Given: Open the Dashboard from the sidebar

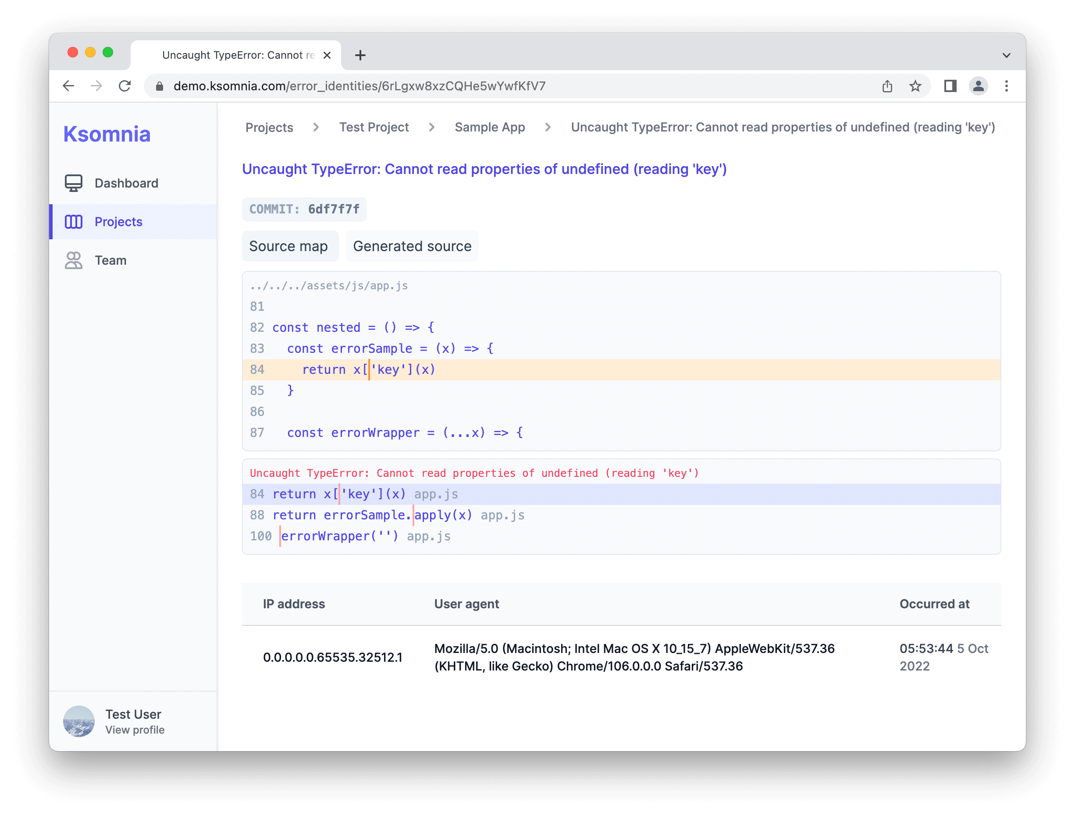Looking at the screenshot, I should click(126, 183).
